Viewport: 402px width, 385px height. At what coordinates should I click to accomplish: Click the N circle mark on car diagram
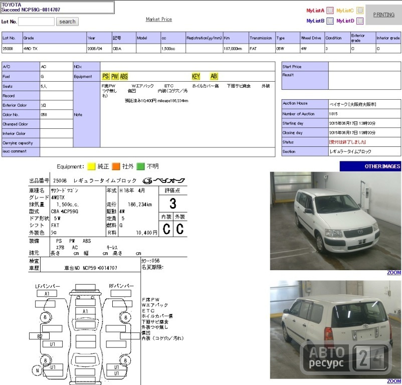pyautogui.click(x=38, y=370)
